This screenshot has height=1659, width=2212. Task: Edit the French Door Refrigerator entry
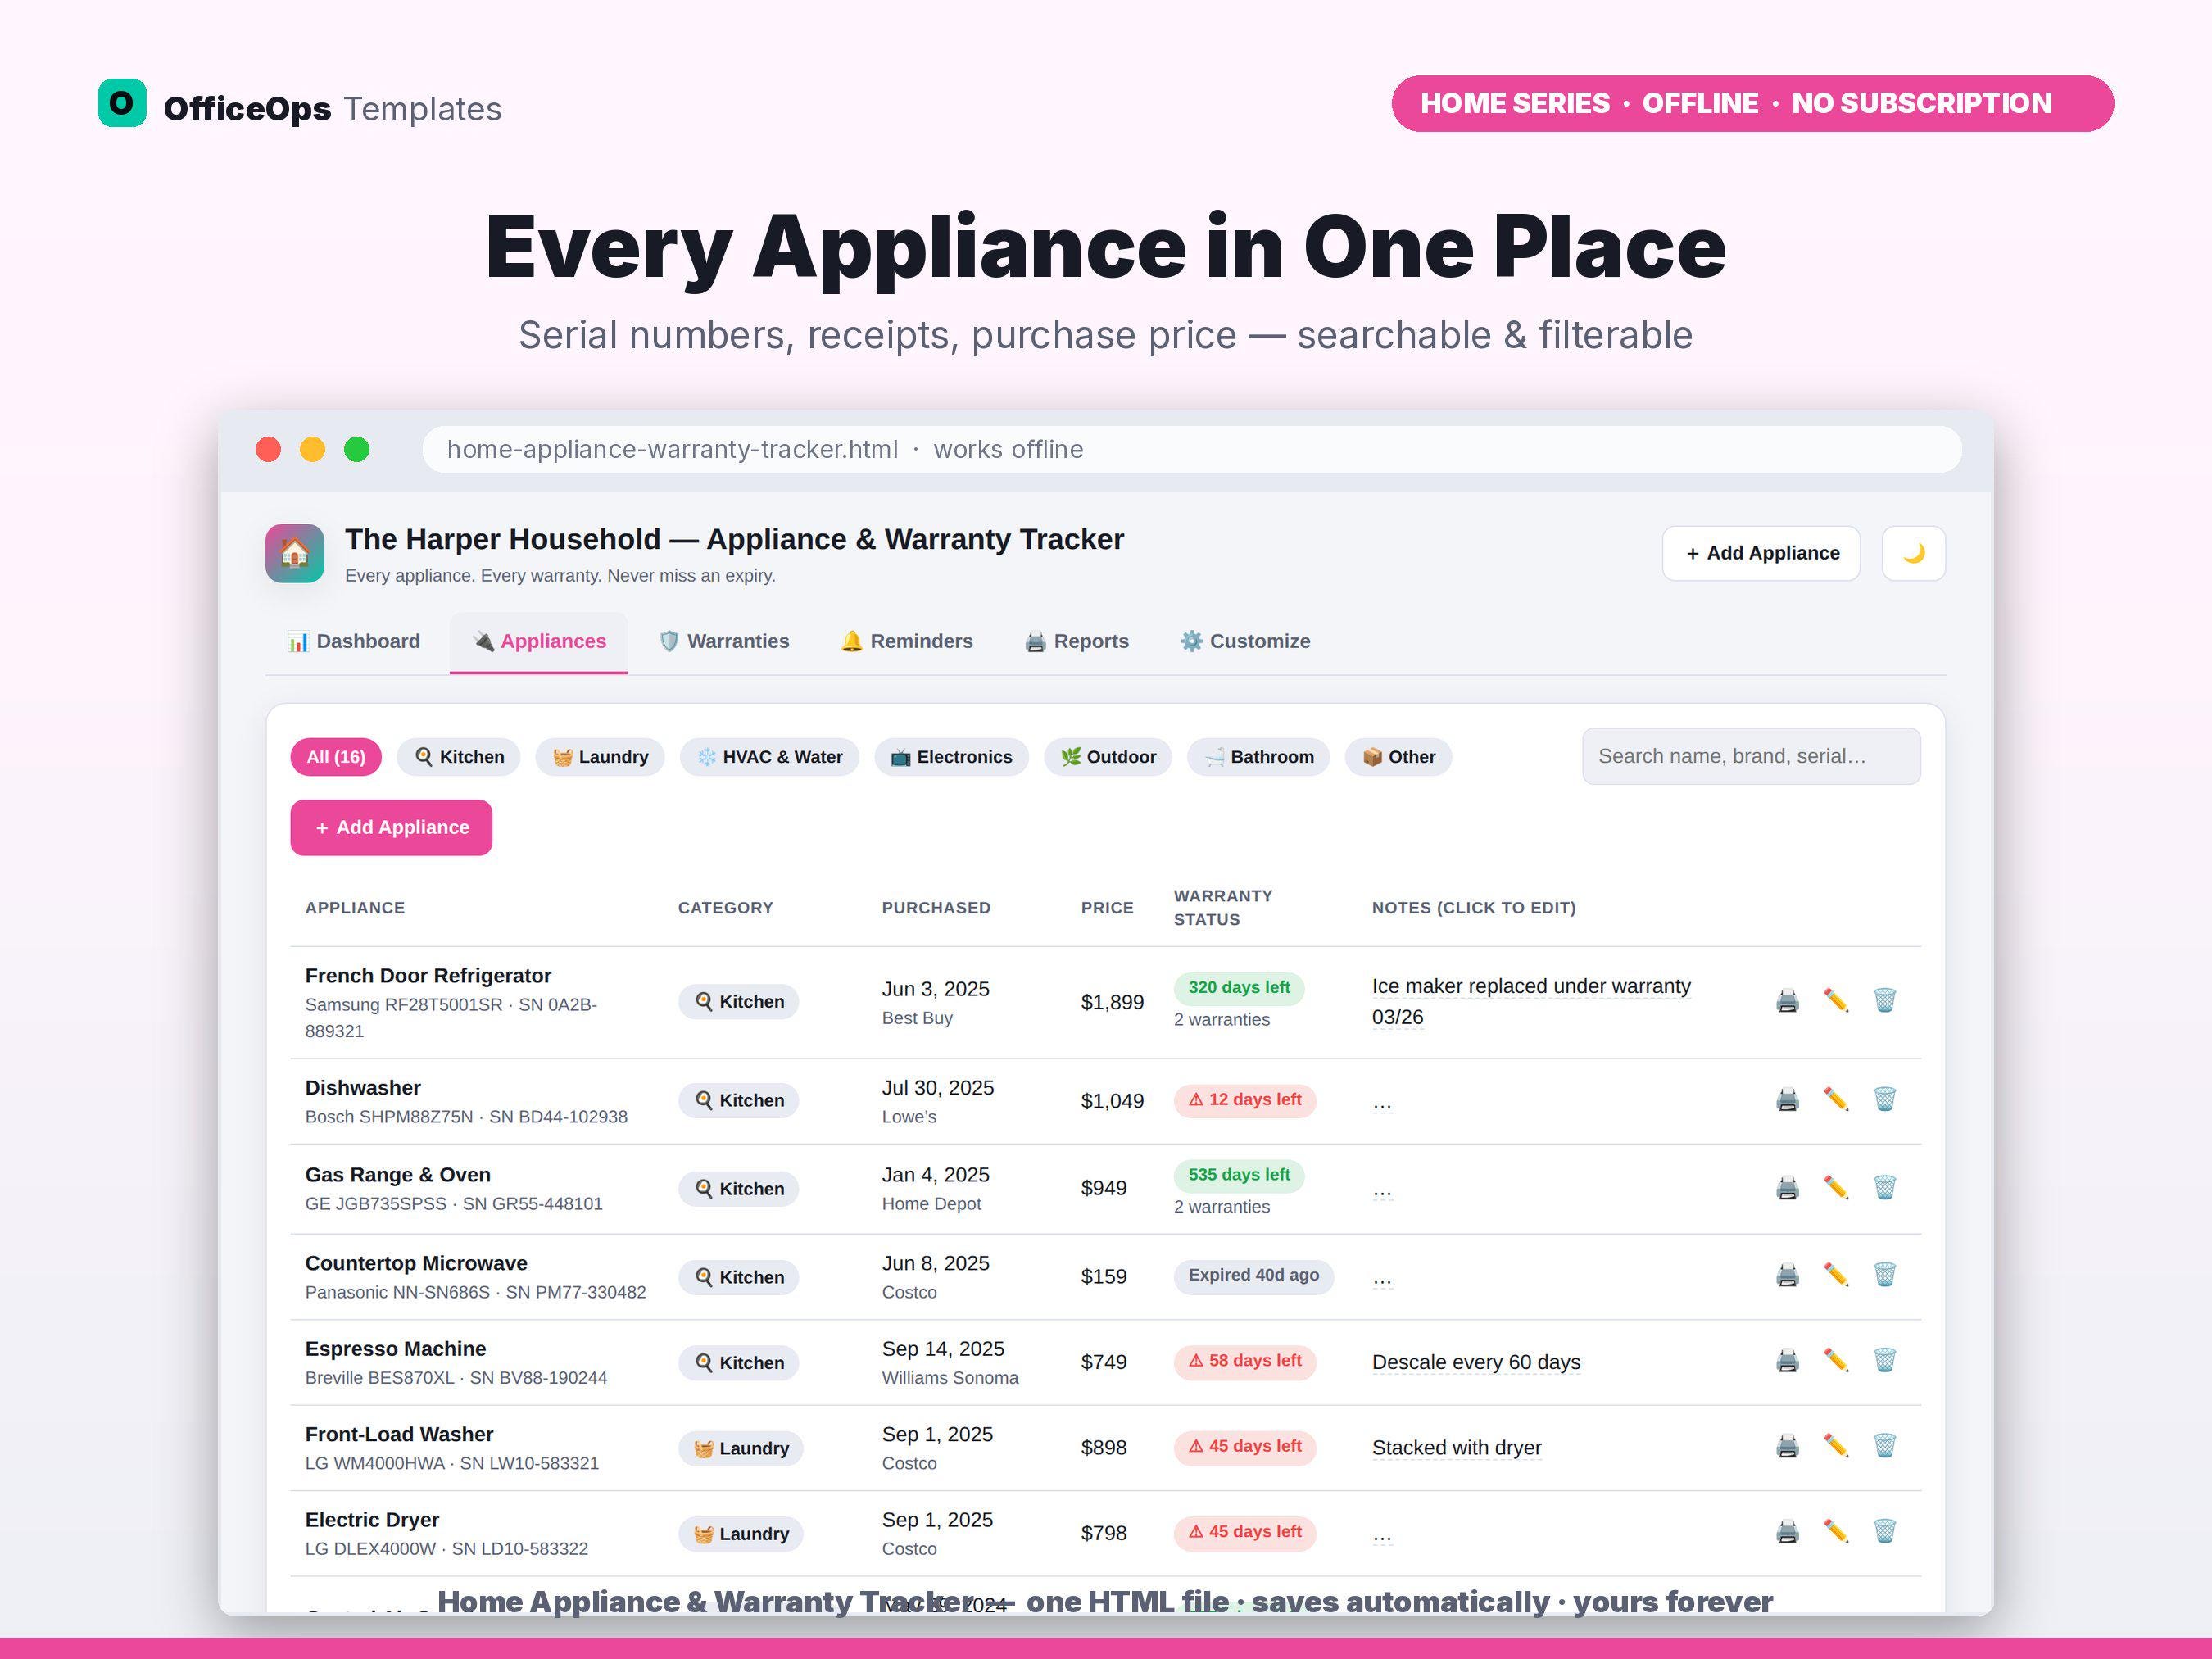[x=1836, y=1001]
